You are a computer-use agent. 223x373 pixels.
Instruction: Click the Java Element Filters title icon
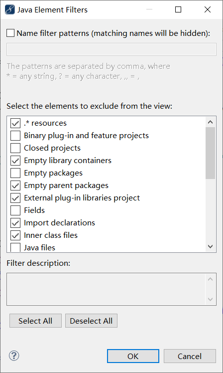[x=10, y=10]
